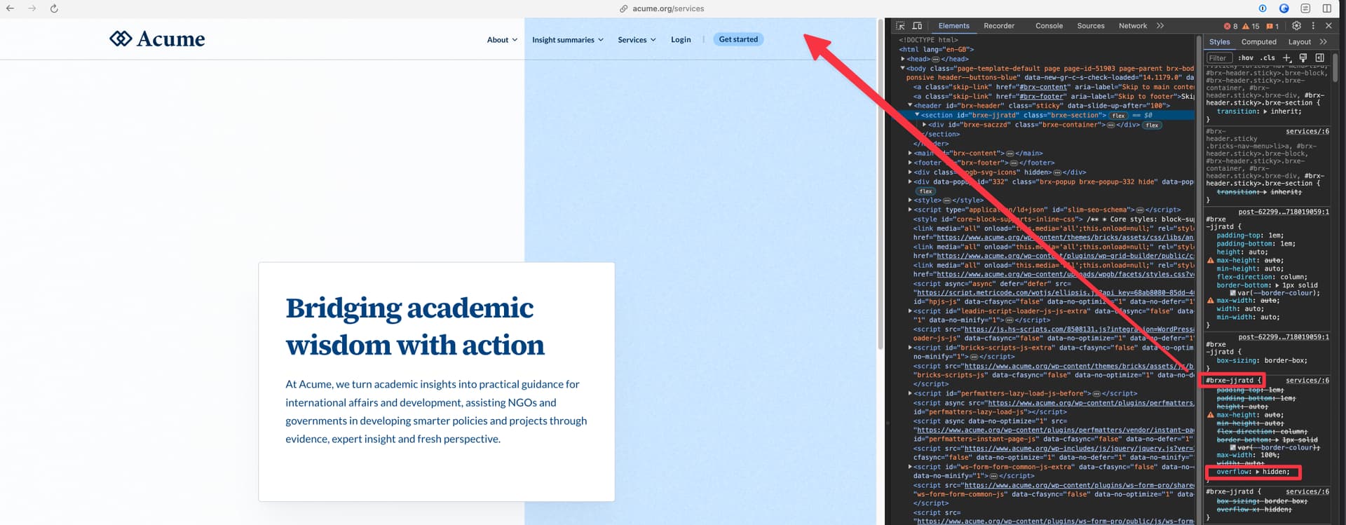Expand the overflow: hidden shorthand triangle

tap(1258, 472)
